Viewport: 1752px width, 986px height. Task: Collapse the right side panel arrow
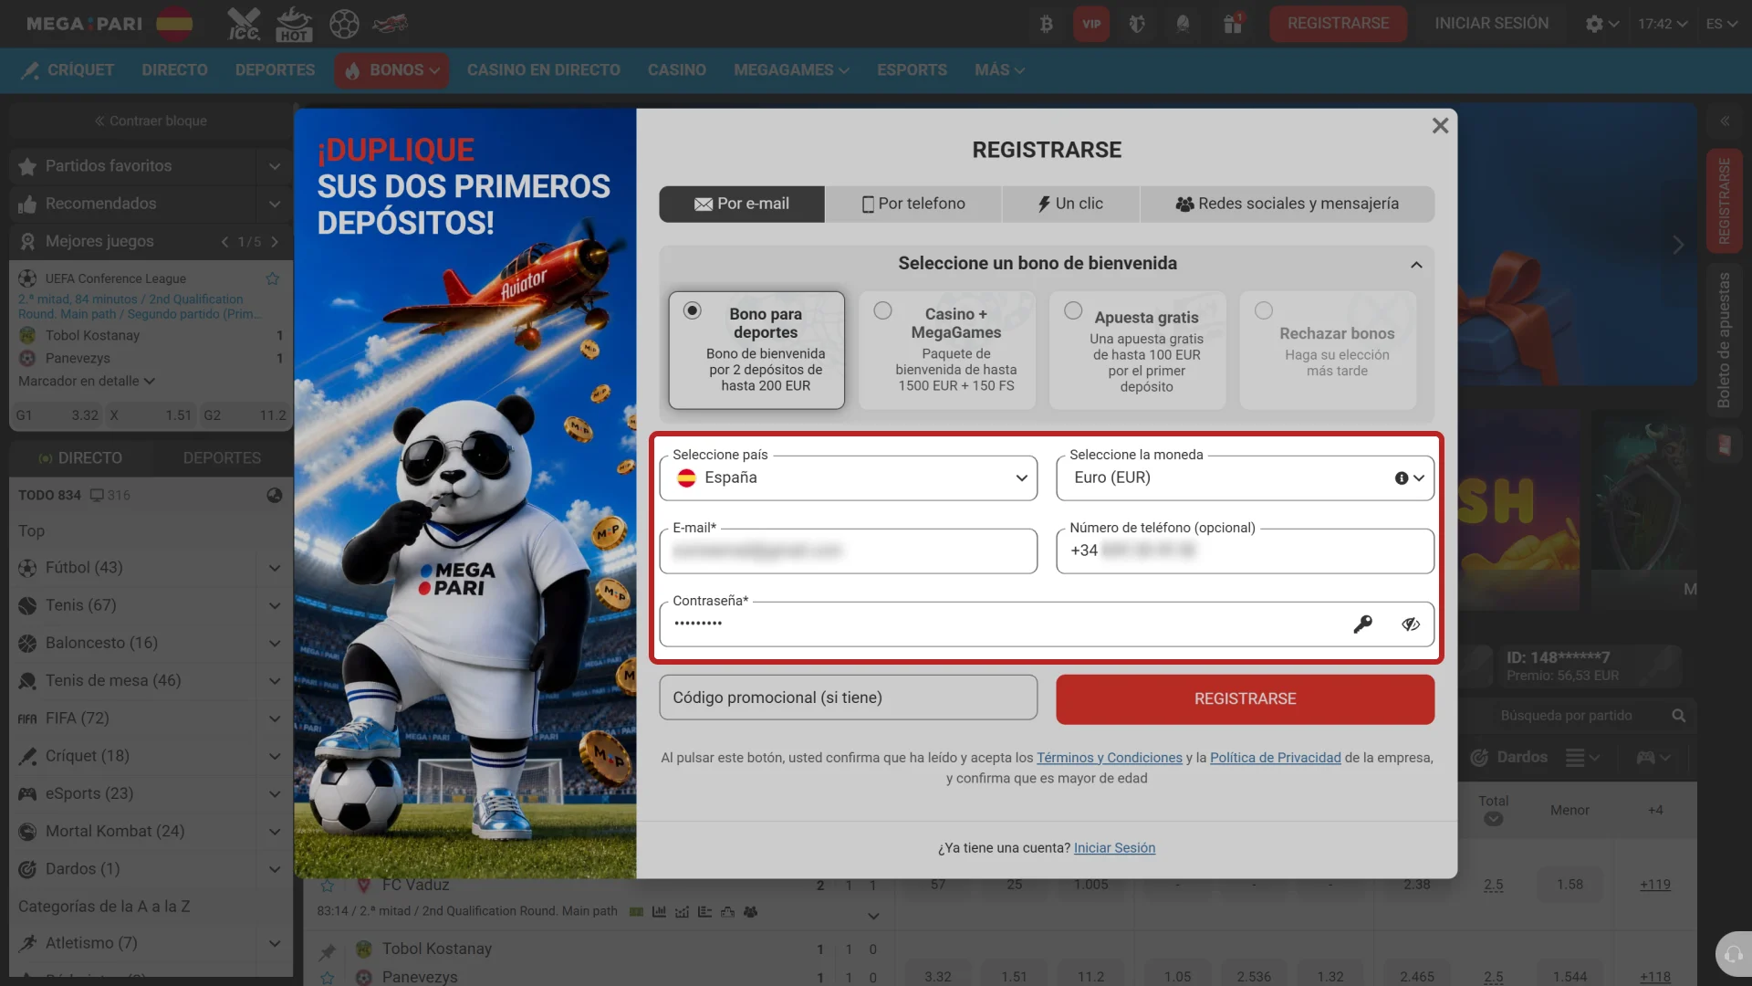point(1725,121)
